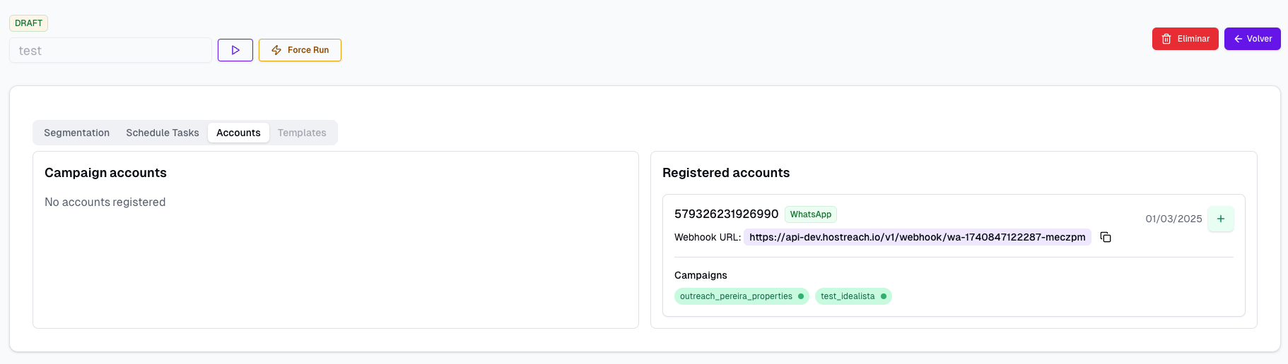The height and width of the screenshot is (364, 1288).
Task: Click the red Eliminar button
Action: click(1185, 39)
